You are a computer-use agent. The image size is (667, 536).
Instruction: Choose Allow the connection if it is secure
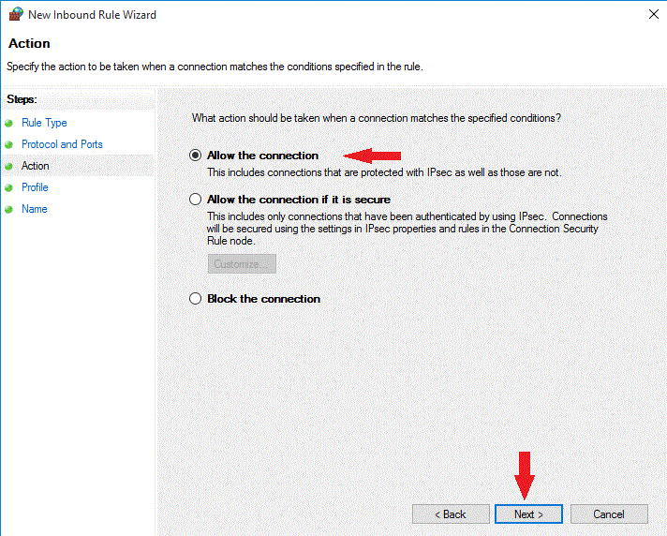[195, 200]
